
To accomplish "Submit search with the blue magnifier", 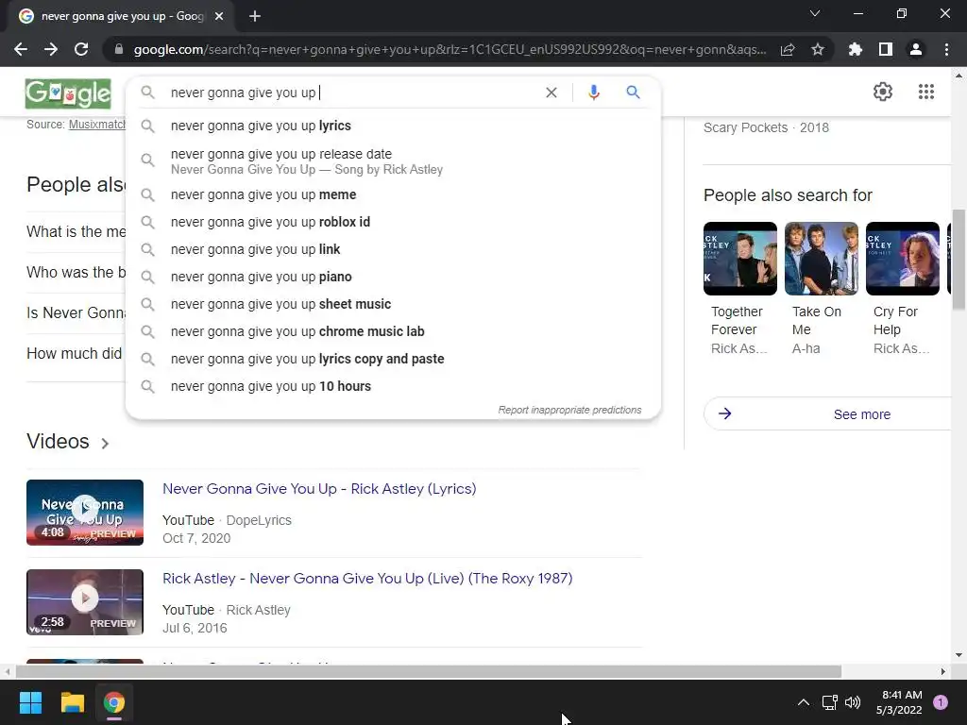I will point(633,93).
